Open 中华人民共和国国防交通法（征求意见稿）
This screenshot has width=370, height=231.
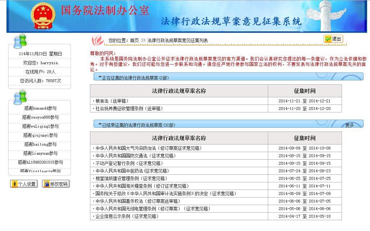click(x=136, y=156)
